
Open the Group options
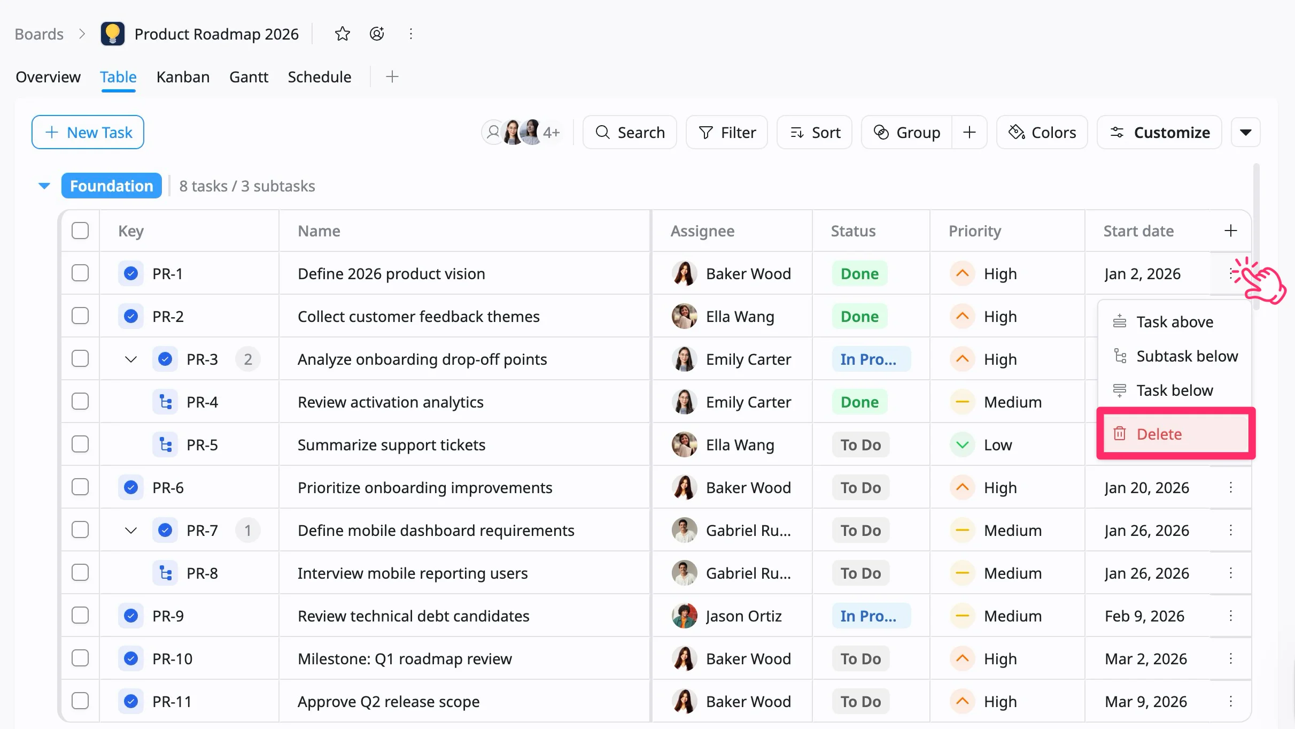[907, 132]
